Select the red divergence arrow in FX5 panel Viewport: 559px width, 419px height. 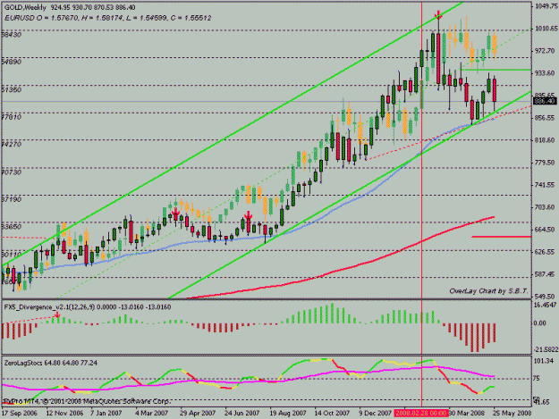(57, 315)
